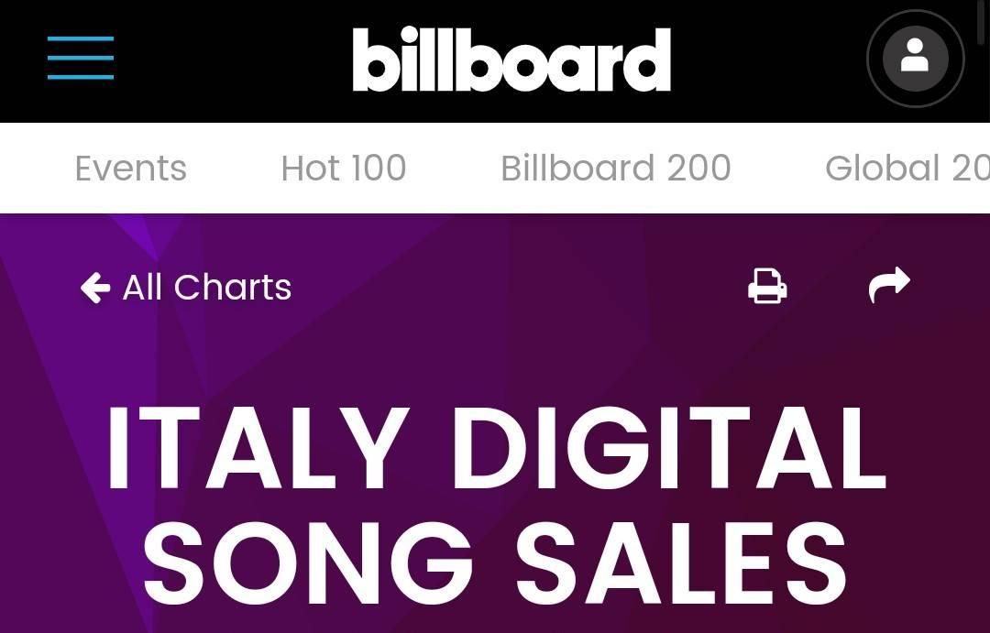This screenshot has height=633, width=990.
Task: Click the back arrow beside All Charts
Action: (95, 288)
